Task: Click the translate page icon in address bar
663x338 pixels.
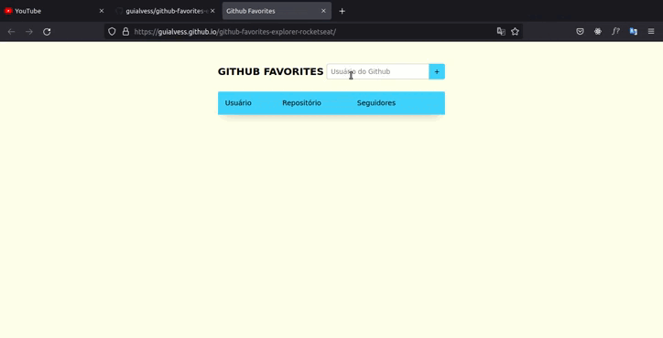Action: (501, 32)
